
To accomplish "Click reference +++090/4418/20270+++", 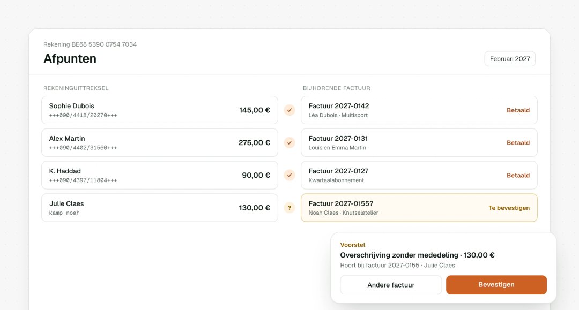I will (83, 115).
